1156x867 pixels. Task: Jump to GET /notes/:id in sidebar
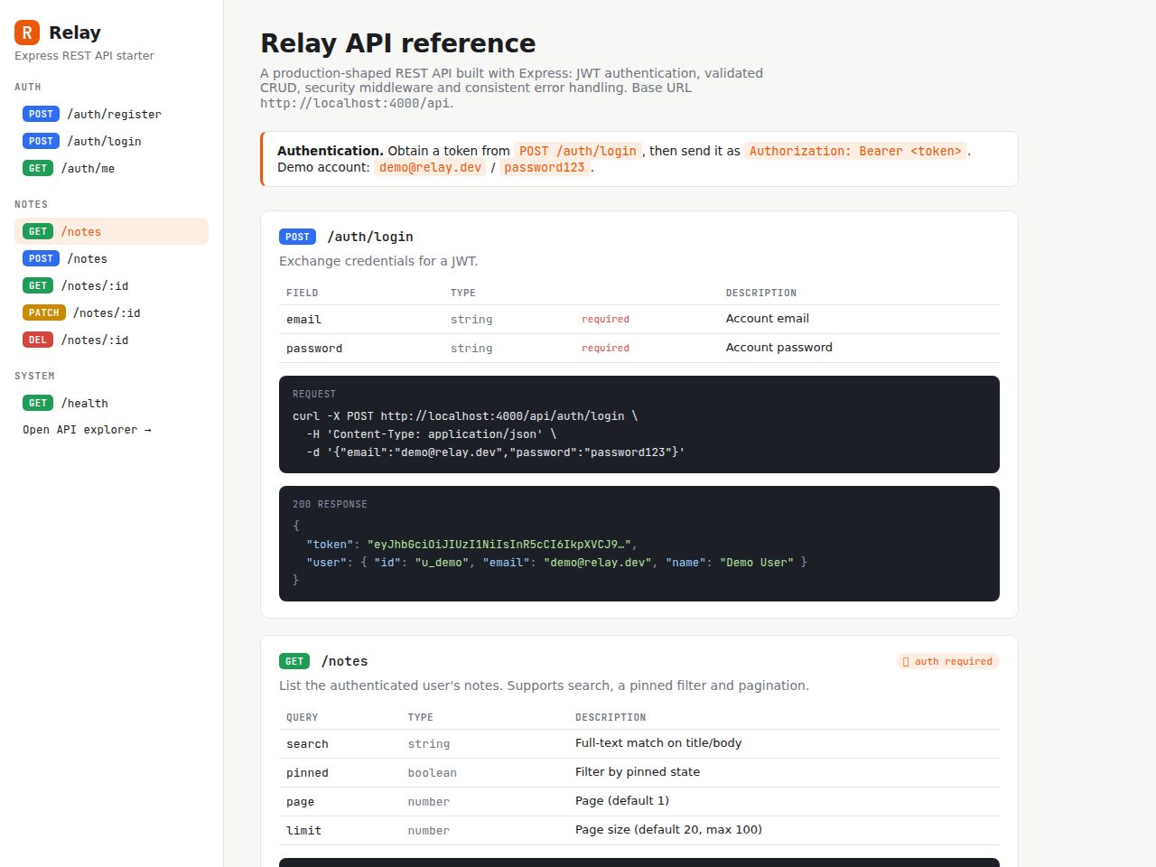(x=111, y=285)
